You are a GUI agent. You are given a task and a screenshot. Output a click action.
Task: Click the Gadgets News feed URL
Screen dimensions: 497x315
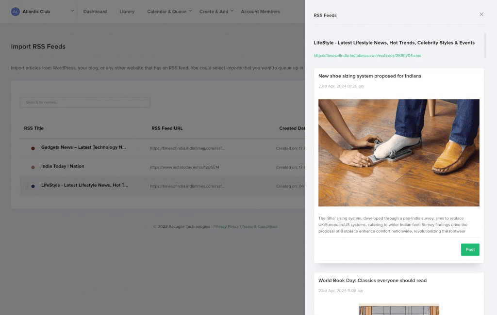pyautogui.click(x=187, y=148)
